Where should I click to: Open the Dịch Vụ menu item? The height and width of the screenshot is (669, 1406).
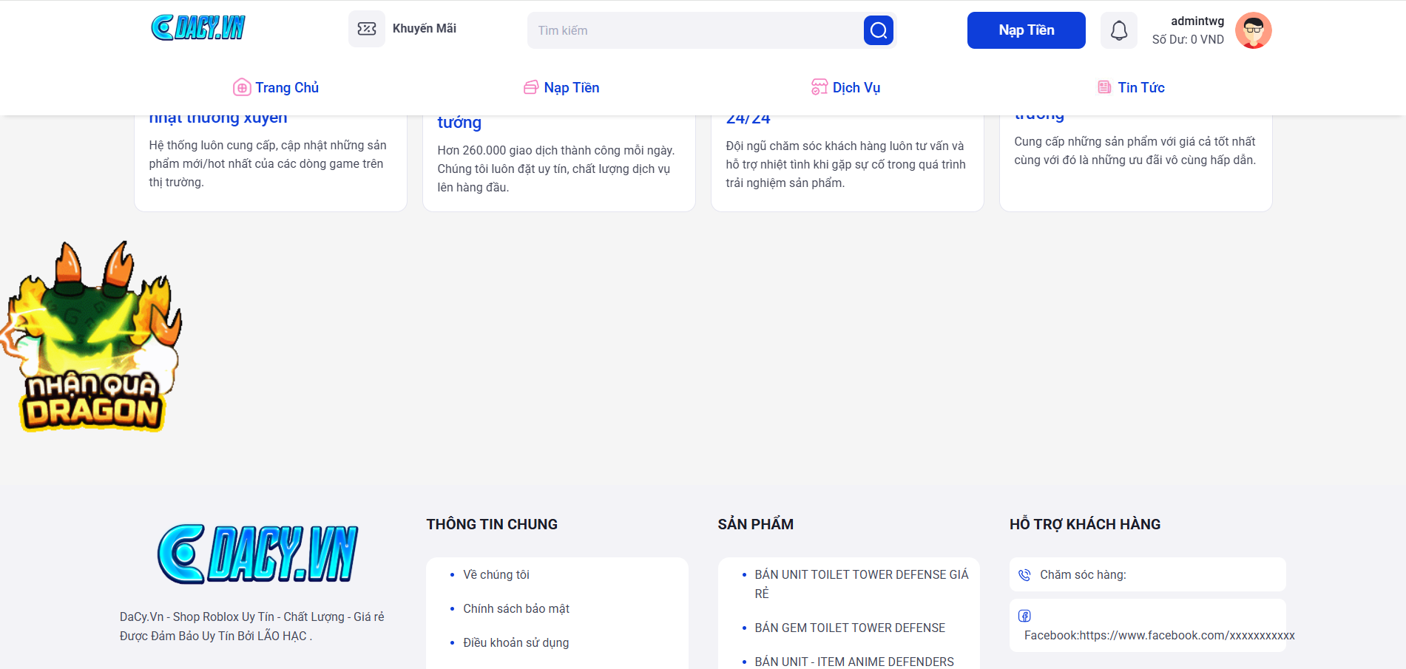pos(845,87)
